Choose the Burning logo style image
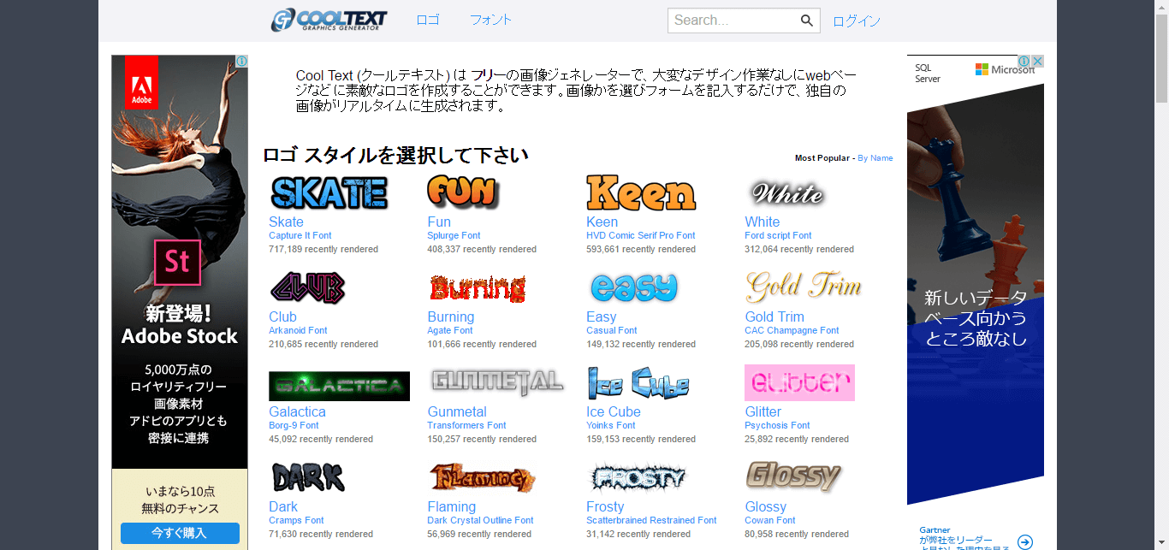 click(477, 287)
